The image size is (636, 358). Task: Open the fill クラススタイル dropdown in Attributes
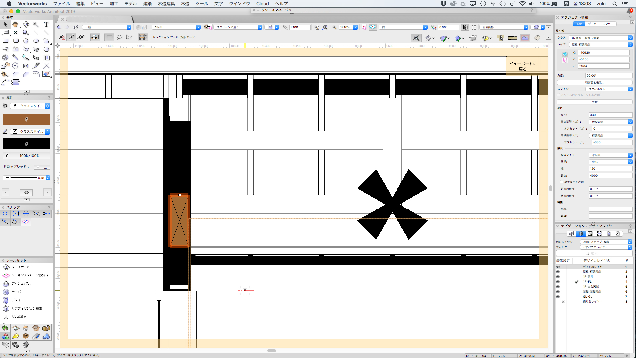[x=30, y=106]
